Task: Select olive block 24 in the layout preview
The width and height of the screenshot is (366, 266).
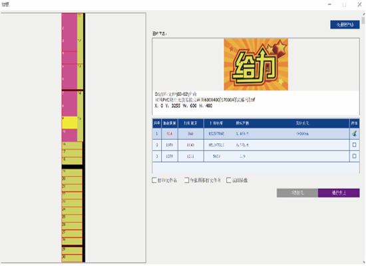Action: (72, 211)
